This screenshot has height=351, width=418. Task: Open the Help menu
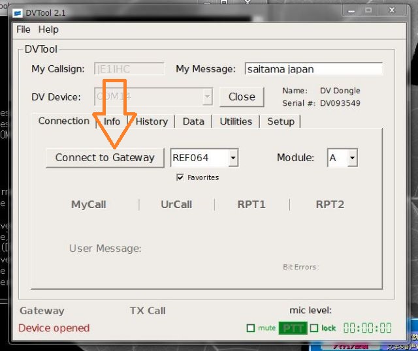coord(48,29)
